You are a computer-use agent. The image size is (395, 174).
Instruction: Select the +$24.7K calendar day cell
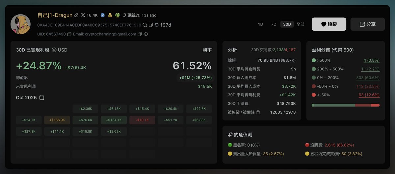pyautogui.click(x=29, y=120)
